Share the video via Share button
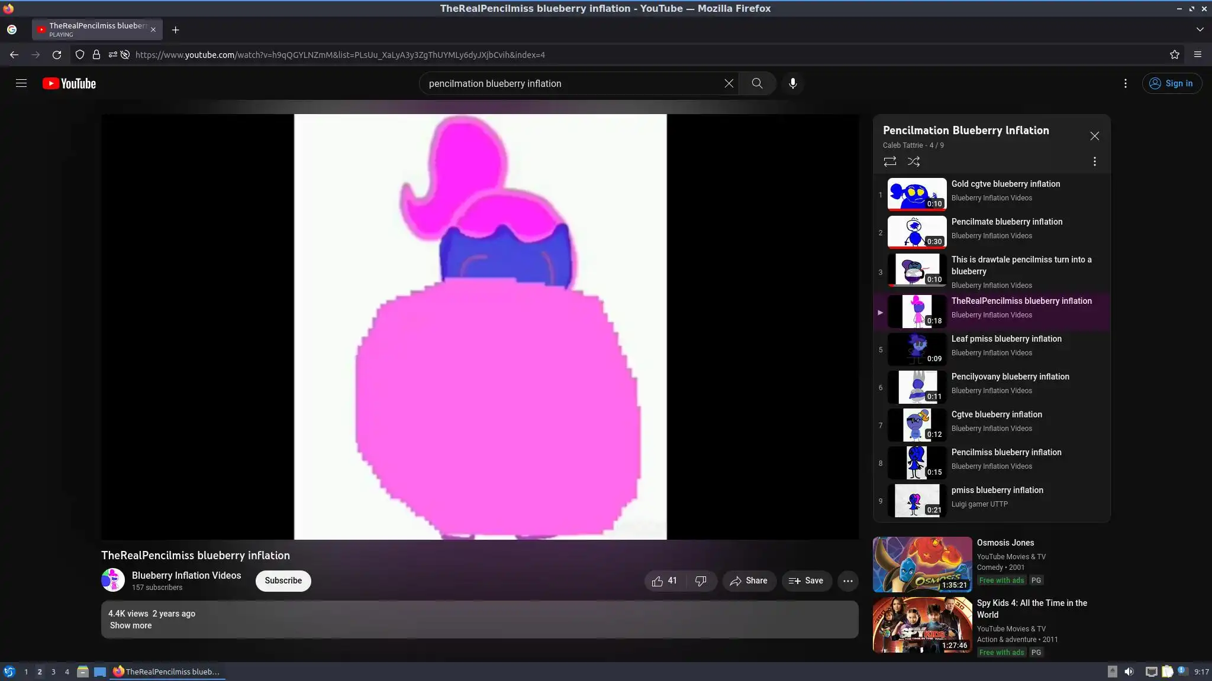 tap(749, 581)
